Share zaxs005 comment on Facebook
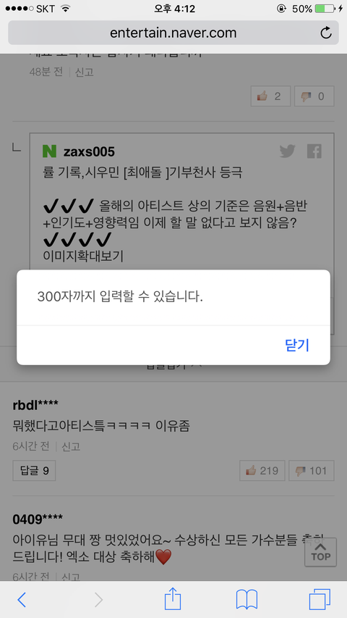 (314, 151)
